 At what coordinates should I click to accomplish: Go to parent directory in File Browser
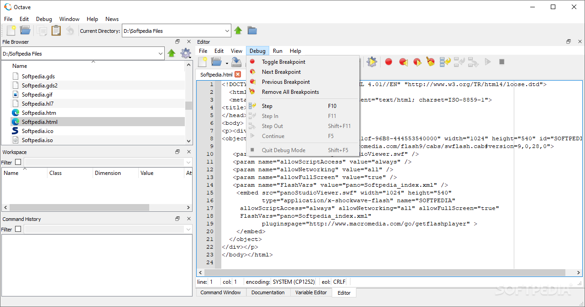[x=172, y=53]
